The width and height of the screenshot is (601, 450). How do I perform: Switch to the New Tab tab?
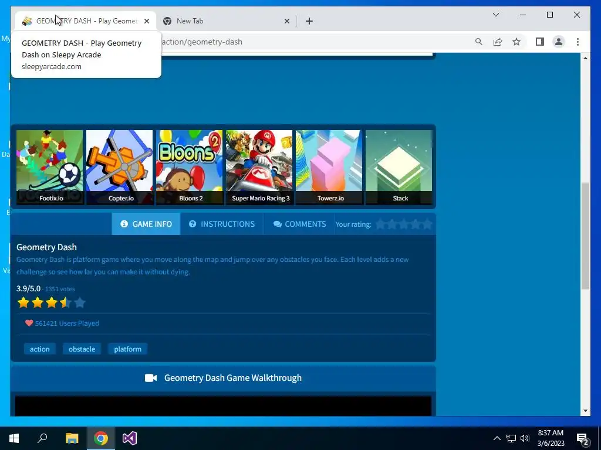pyautogui.click(x=226, y=21)
